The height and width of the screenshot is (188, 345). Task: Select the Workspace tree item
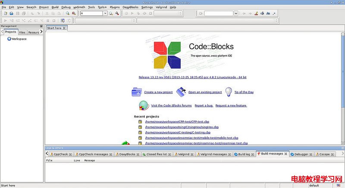point(17,39)
